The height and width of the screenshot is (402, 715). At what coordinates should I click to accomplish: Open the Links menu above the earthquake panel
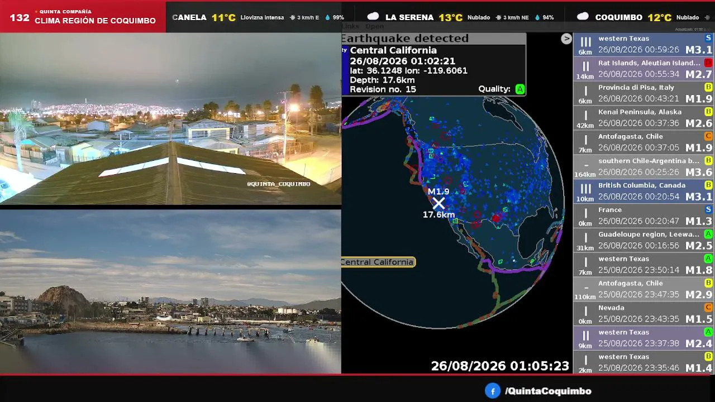(350, 26)
